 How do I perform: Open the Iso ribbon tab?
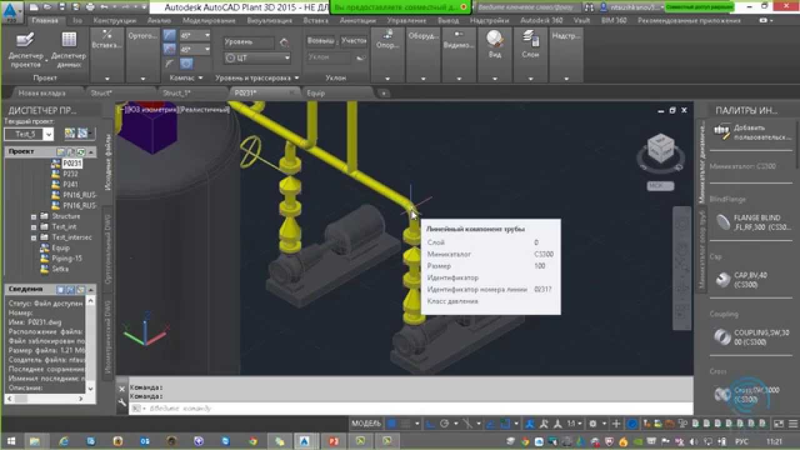coord(77,20)
